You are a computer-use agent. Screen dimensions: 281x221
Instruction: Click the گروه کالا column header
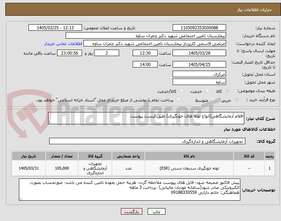click(x=95, y=156)
